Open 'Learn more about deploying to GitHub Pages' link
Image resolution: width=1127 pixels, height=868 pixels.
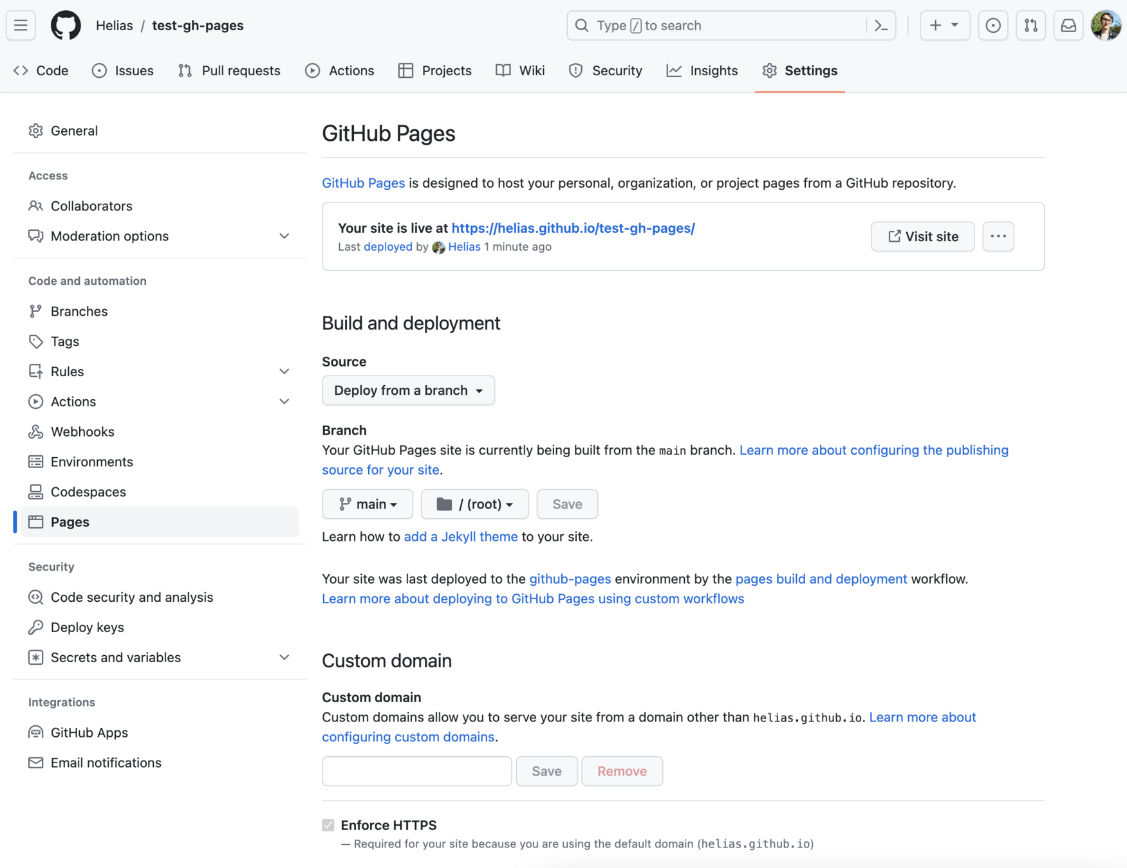coord(533,599)
